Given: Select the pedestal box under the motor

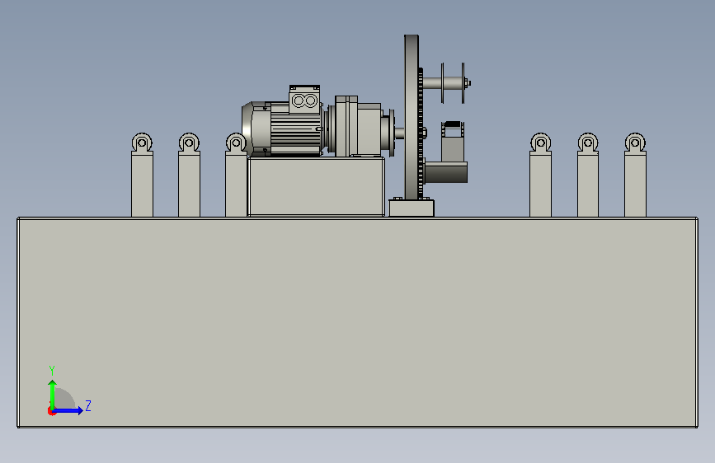Looking at the screenshot, I should pos(316,186).
